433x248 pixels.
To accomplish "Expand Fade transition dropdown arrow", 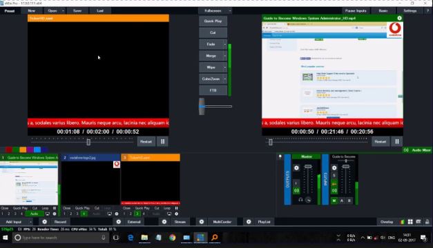I will coord(224,44).
